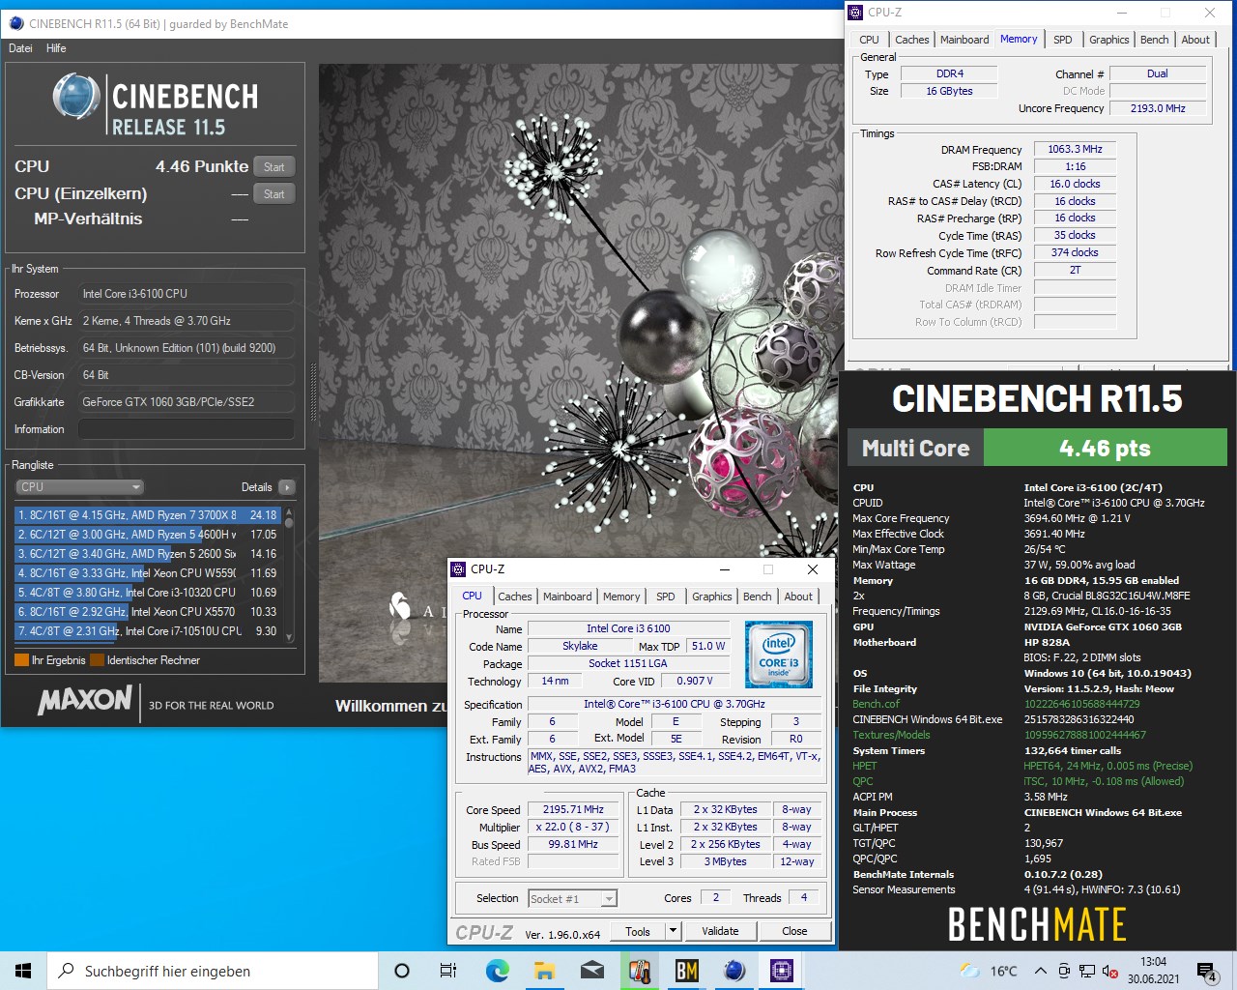
Task: Switch to Caches tab in front CPU-Z
Action: pyautogui.click(x=515, y=597)
